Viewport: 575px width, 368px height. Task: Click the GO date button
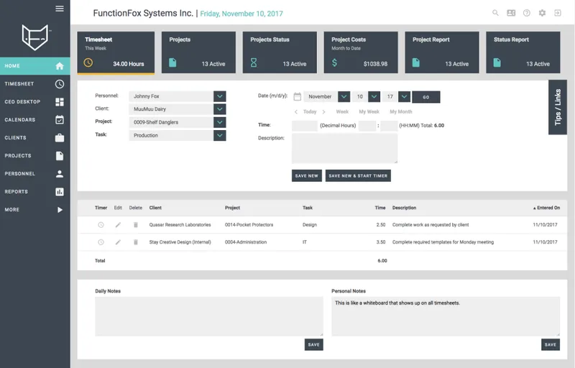tap(426, 97)
